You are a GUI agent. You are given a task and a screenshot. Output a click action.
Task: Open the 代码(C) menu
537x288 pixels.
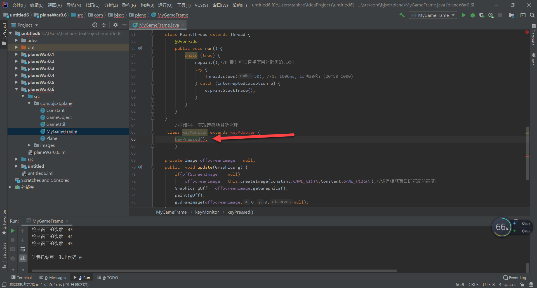[x=92, y=5]
